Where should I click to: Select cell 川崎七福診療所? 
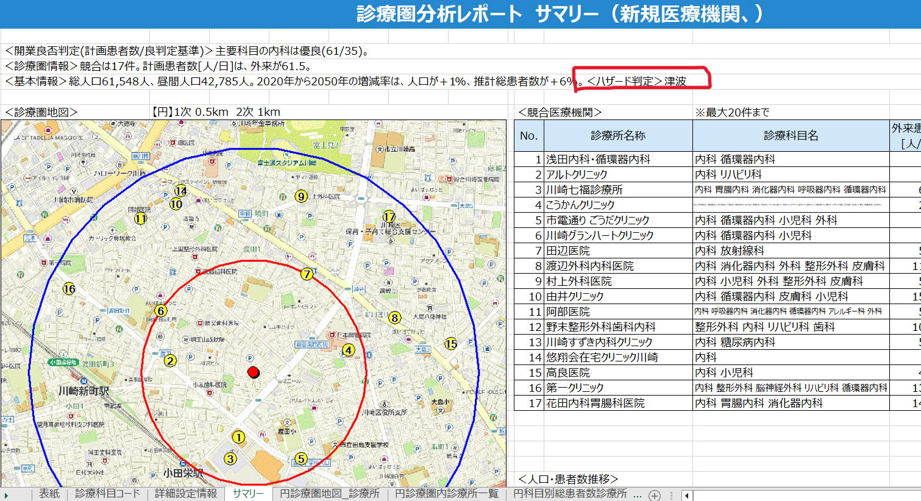coord(618,190)
